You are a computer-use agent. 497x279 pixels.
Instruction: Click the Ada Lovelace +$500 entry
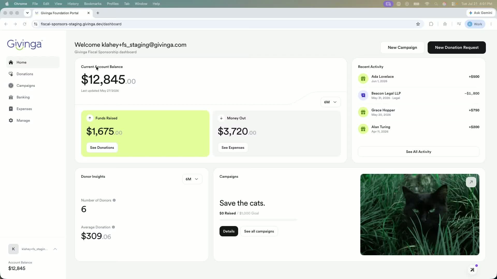(x=419, y=79)
